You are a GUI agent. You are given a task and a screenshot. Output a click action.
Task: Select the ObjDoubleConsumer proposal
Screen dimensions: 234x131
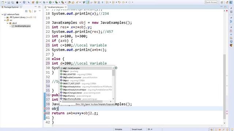86,78
